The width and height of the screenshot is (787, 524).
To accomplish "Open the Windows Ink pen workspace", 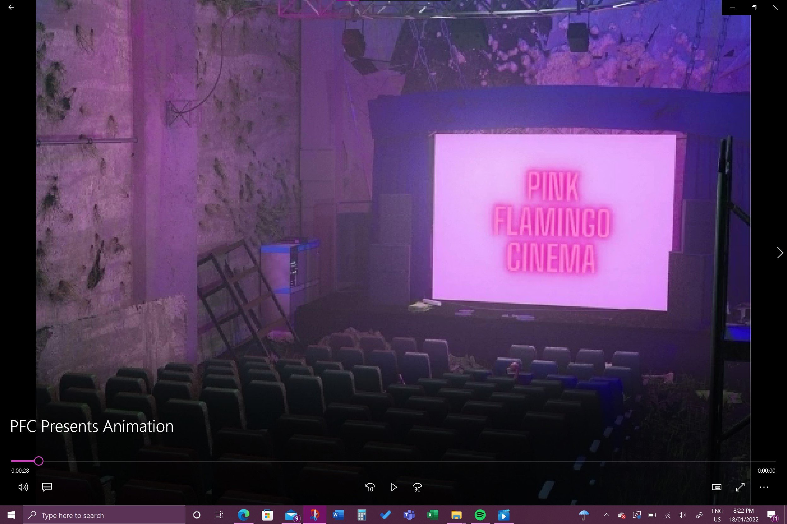I will coord(699,515).
